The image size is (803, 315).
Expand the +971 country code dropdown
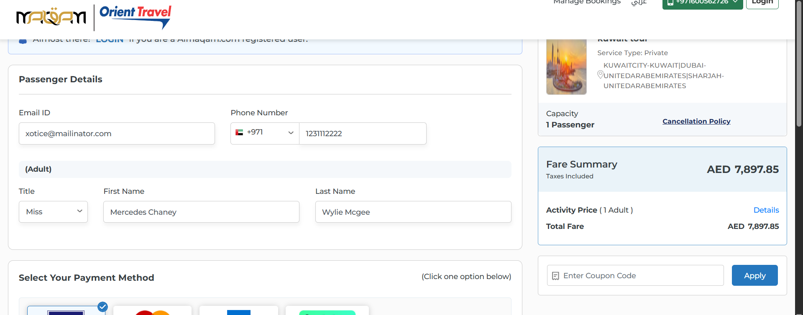click(265, 133)
